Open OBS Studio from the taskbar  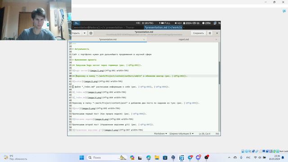[207, 157]
